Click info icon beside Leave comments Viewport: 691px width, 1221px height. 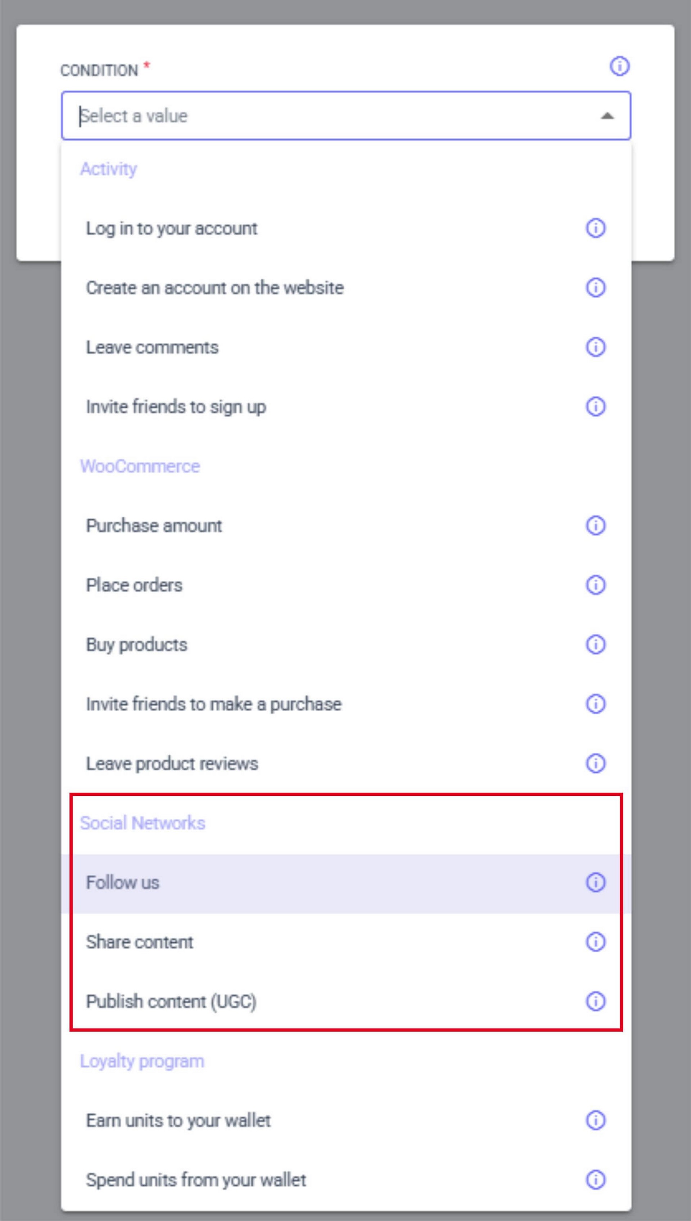click(x=595, y=347)
